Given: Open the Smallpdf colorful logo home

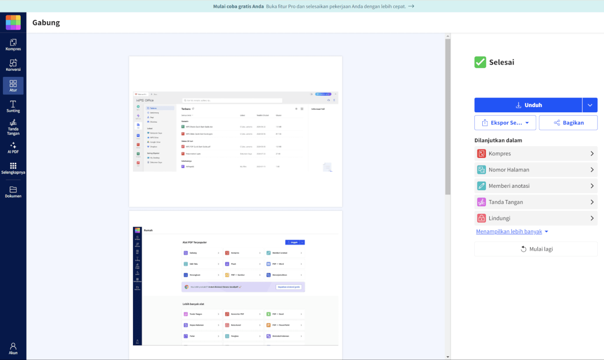Looking at the screenshot, I should pyautogui.click(x=13, y=23).
